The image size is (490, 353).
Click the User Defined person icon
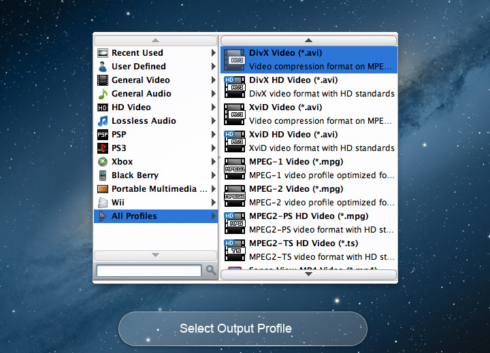(x=103, y=67)
